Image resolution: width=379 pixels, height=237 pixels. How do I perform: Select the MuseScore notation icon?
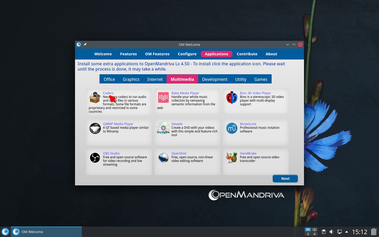point(232,128)
